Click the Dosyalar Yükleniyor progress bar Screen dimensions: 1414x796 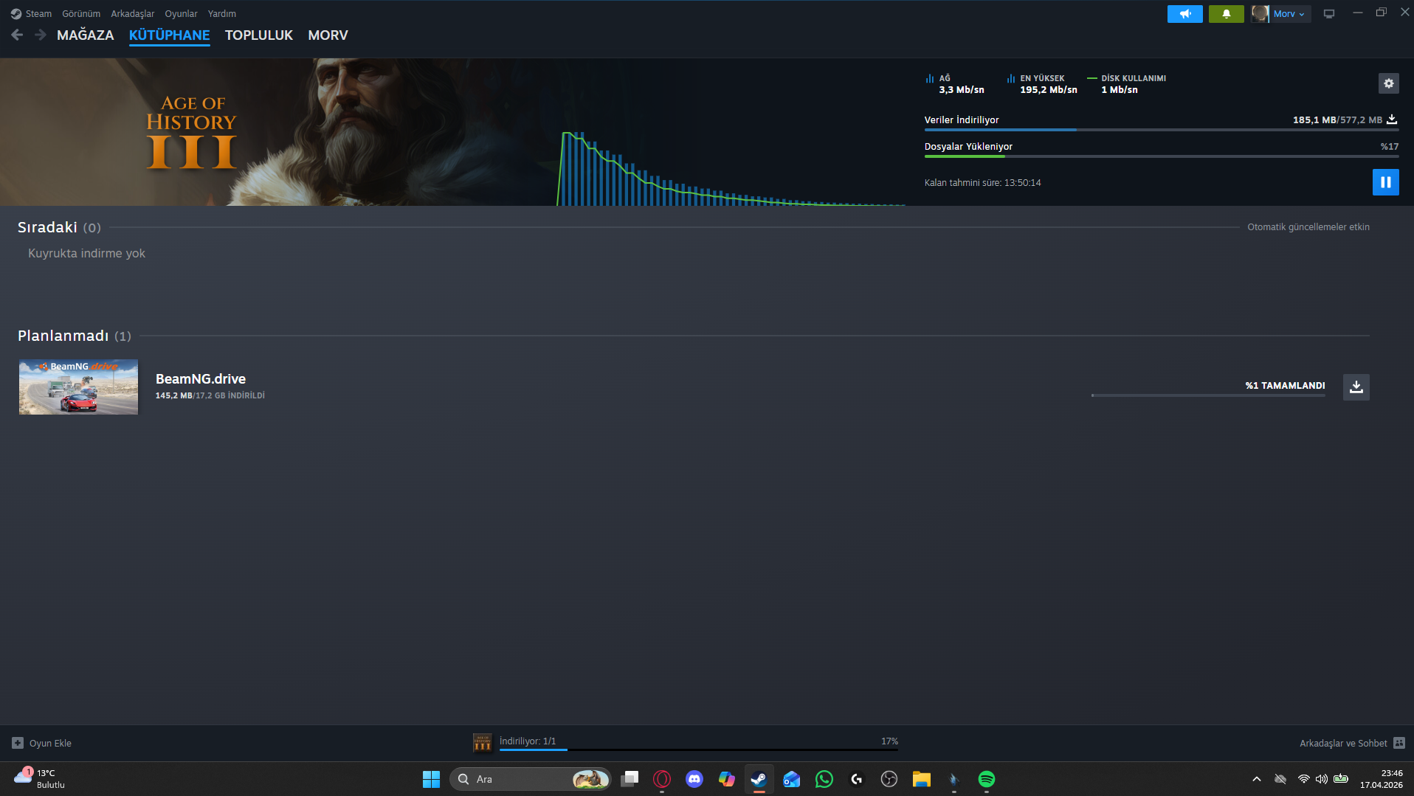click(1162, 156)
